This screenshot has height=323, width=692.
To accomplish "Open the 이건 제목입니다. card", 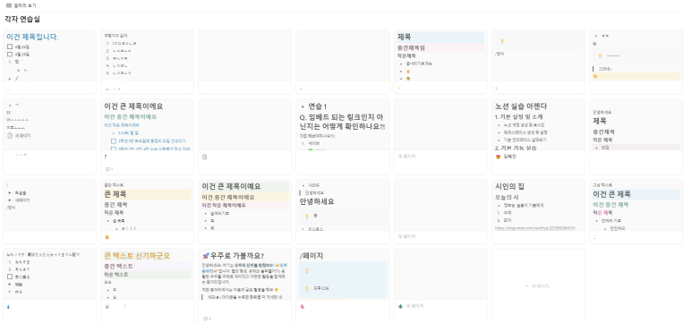I will tap(49, 62).
